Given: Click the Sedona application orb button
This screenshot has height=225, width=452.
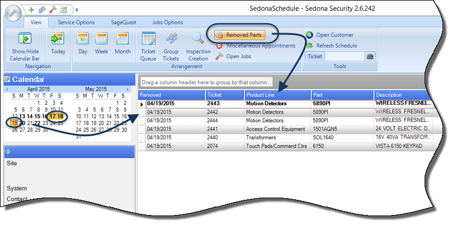Looking at the screenshot, I should [x=13, y=13].
